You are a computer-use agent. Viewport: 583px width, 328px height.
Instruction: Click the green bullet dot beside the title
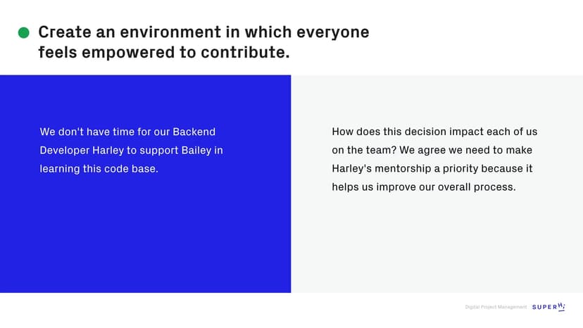23,32
